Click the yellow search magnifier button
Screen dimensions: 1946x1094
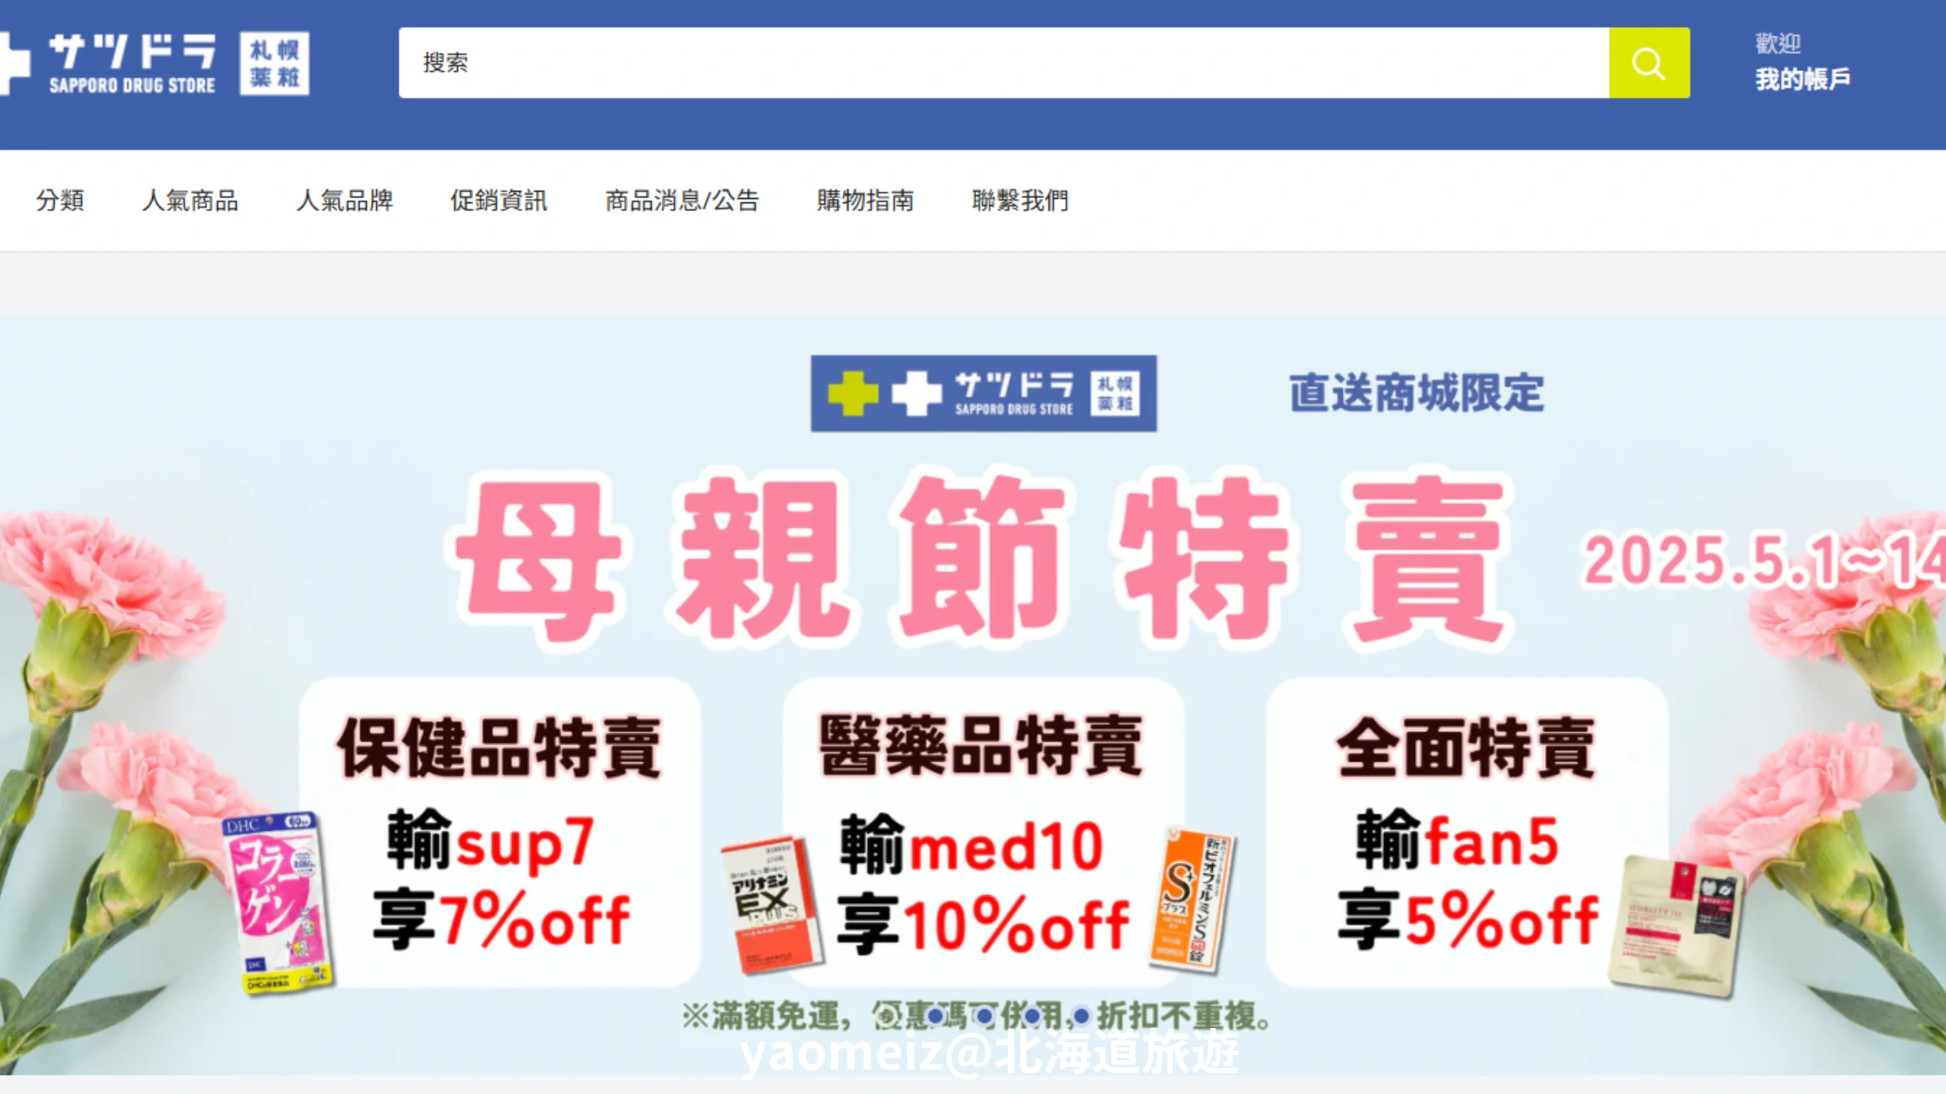[x=1649, y=63]
